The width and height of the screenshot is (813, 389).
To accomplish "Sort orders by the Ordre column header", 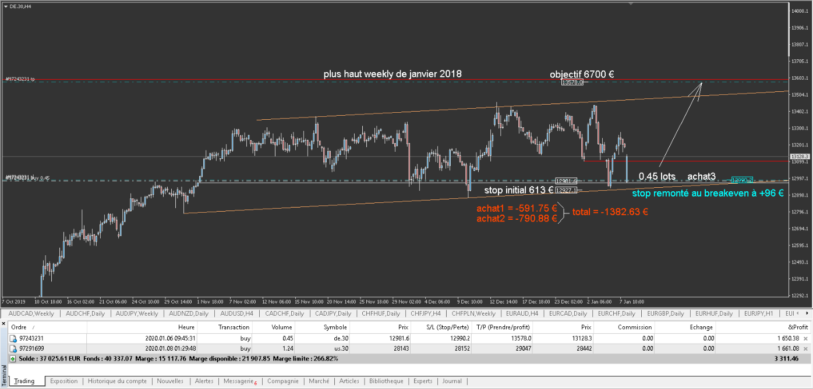I will click(47, 327).
